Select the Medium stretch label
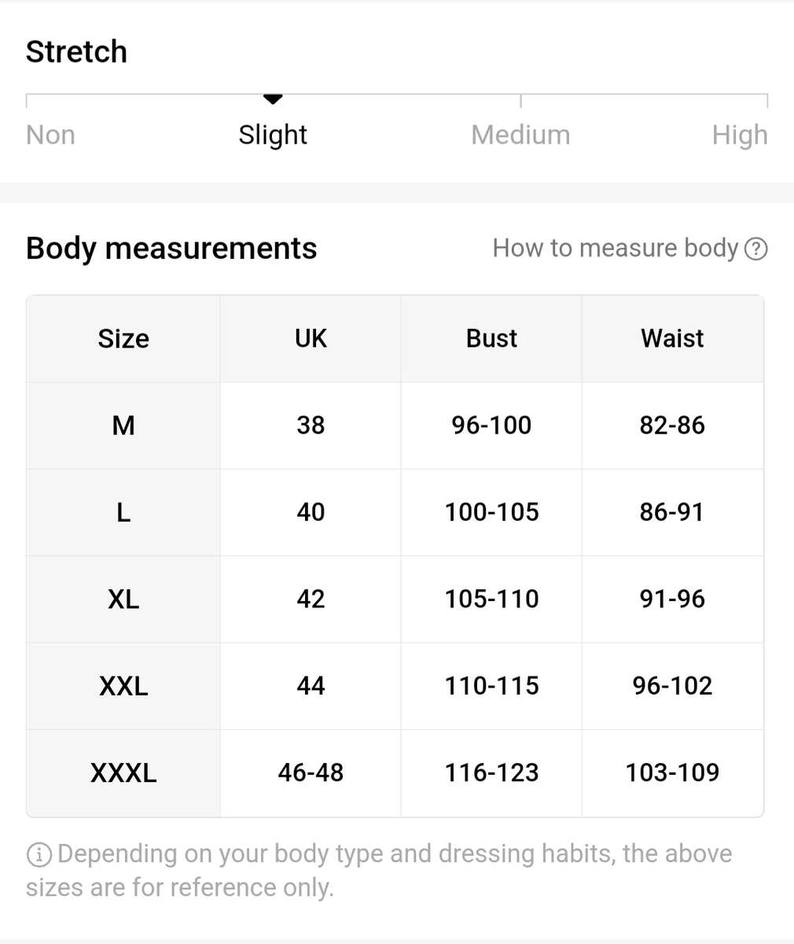This screenshot has width=794, height=944. [520, 135]
